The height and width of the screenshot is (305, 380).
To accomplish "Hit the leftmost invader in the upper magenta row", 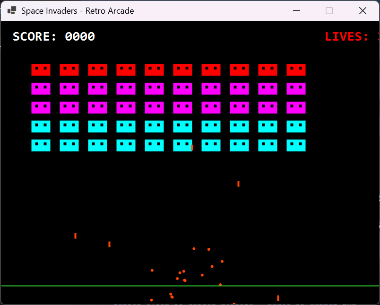I will pos(41,89).
